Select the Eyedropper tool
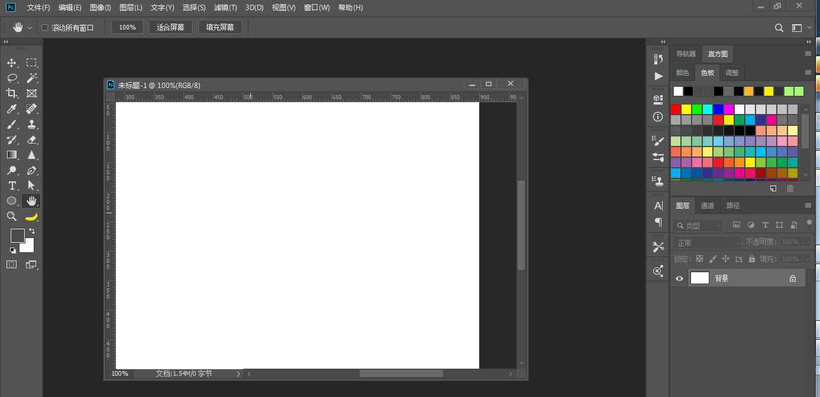 [x=12, y=109]
